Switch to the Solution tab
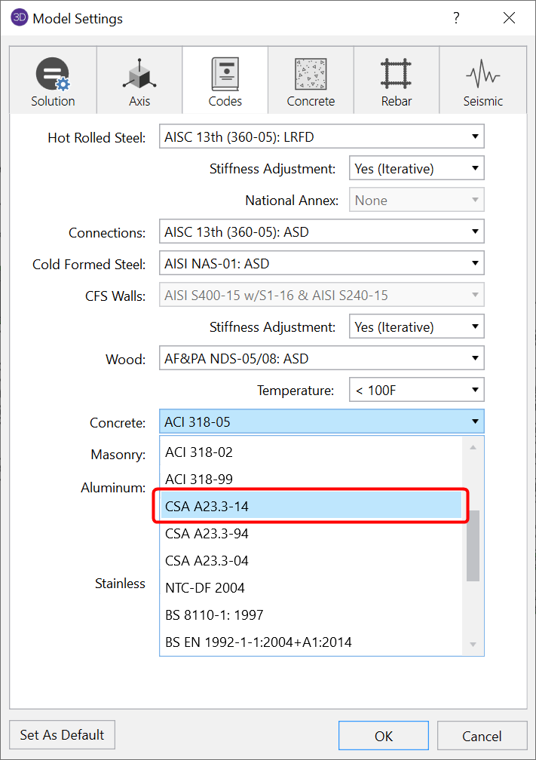The image size is (536, 760). [x=52, y=79]
